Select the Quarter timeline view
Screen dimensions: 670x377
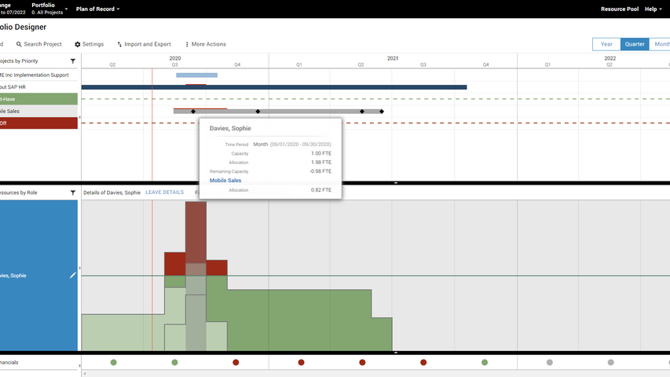[634, 44]
